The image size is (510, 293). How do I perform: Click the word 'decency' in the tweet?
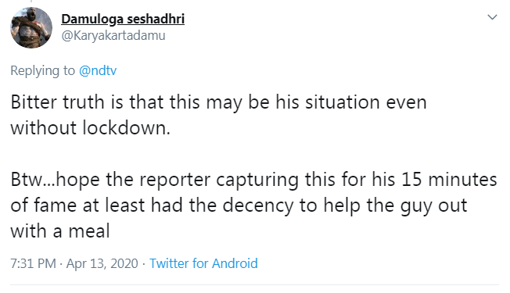[258, 206]
